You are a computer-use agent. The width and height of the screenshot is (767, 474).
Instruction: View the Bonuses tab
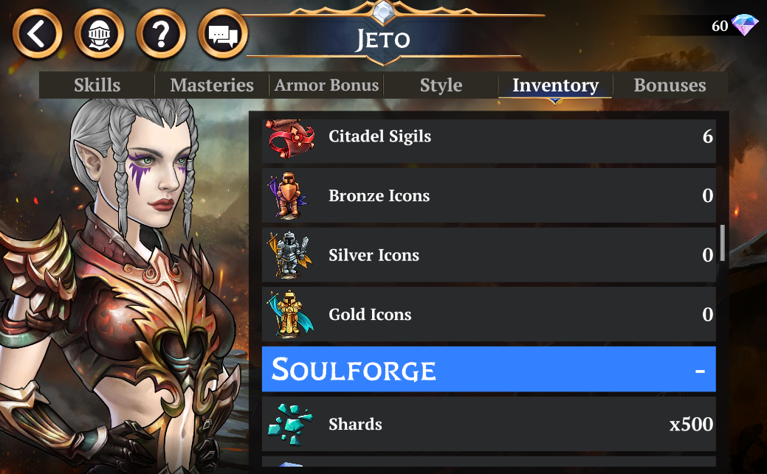coord(670,85)
